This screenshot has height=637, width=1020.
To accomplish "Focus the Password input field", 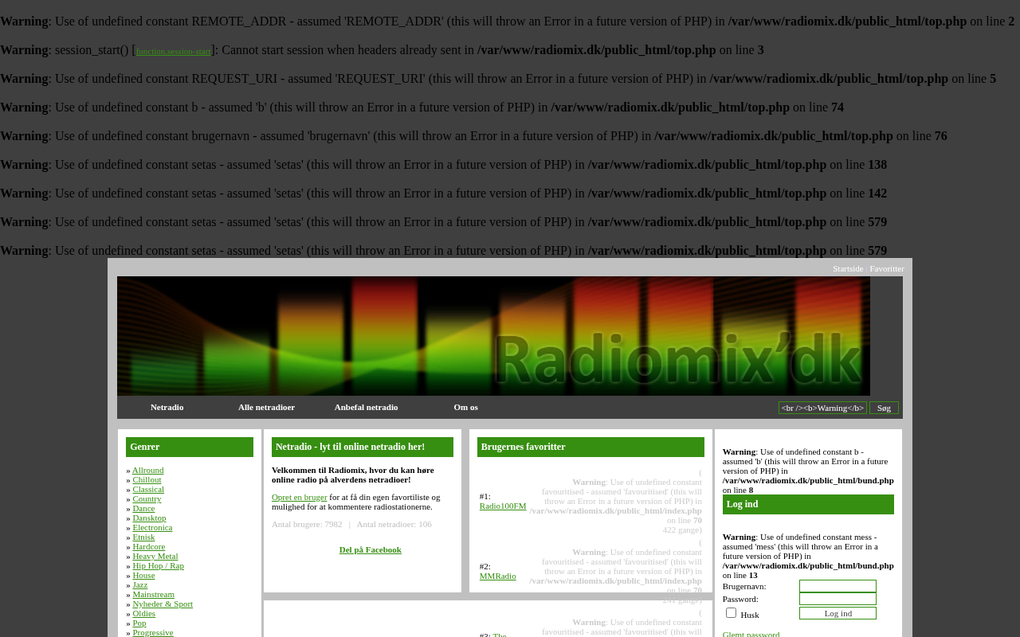I will pos(838,599).
